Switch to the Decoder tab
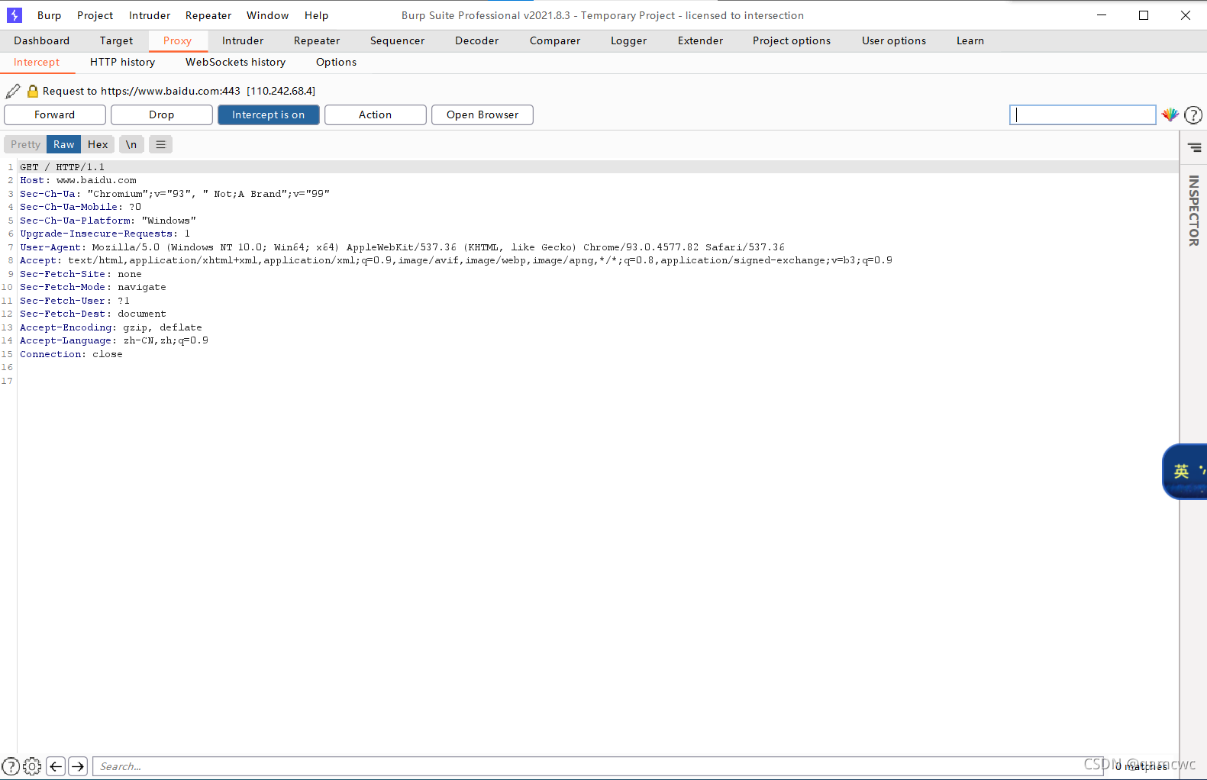 point(477,40)
